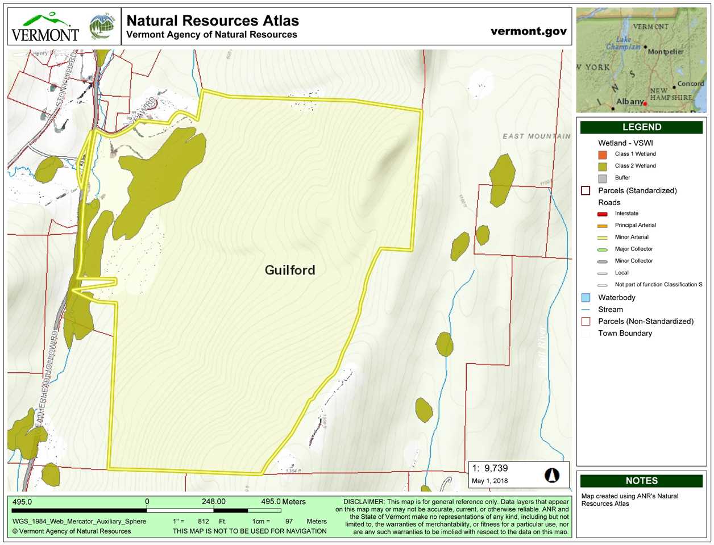
Task: Click the Parcels (Non-Standardized) legend box
Action: pyautogui.click(x=586, y=321)
